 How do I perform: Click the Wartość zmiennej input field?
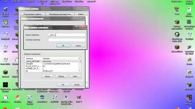tap(67, 40)
